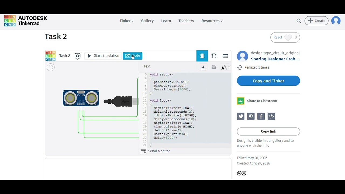345x194 pixels.
Task: Click the small Tinkercad logo beside Task 2
Action: pos(50,56)
